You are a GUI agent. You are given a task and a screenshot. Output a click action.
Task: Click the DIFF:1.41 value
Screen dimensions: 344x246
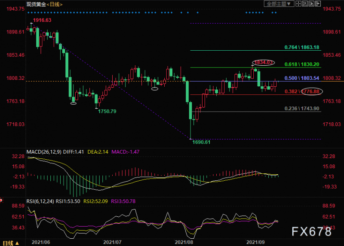pyautogui.click(x=74, y=152)
